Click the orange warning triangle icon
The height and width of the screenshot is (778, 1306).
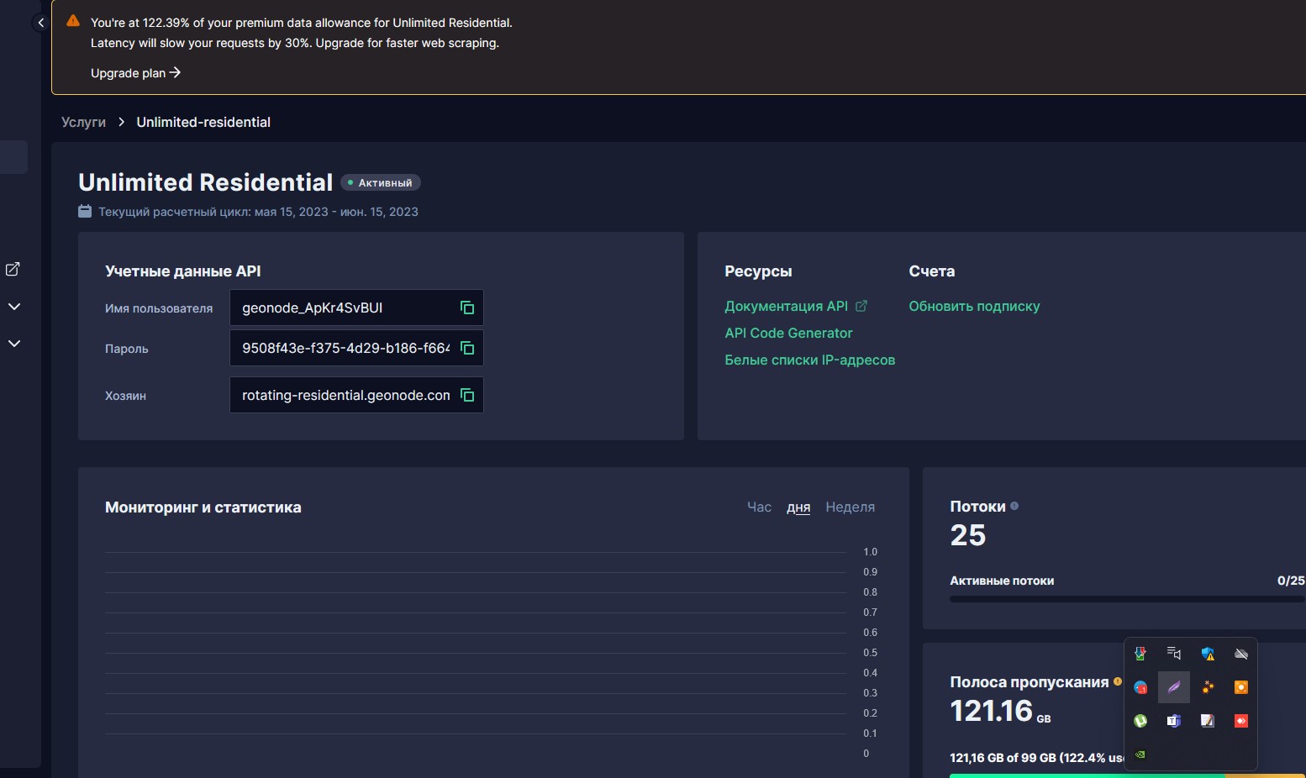coord(73,21)
